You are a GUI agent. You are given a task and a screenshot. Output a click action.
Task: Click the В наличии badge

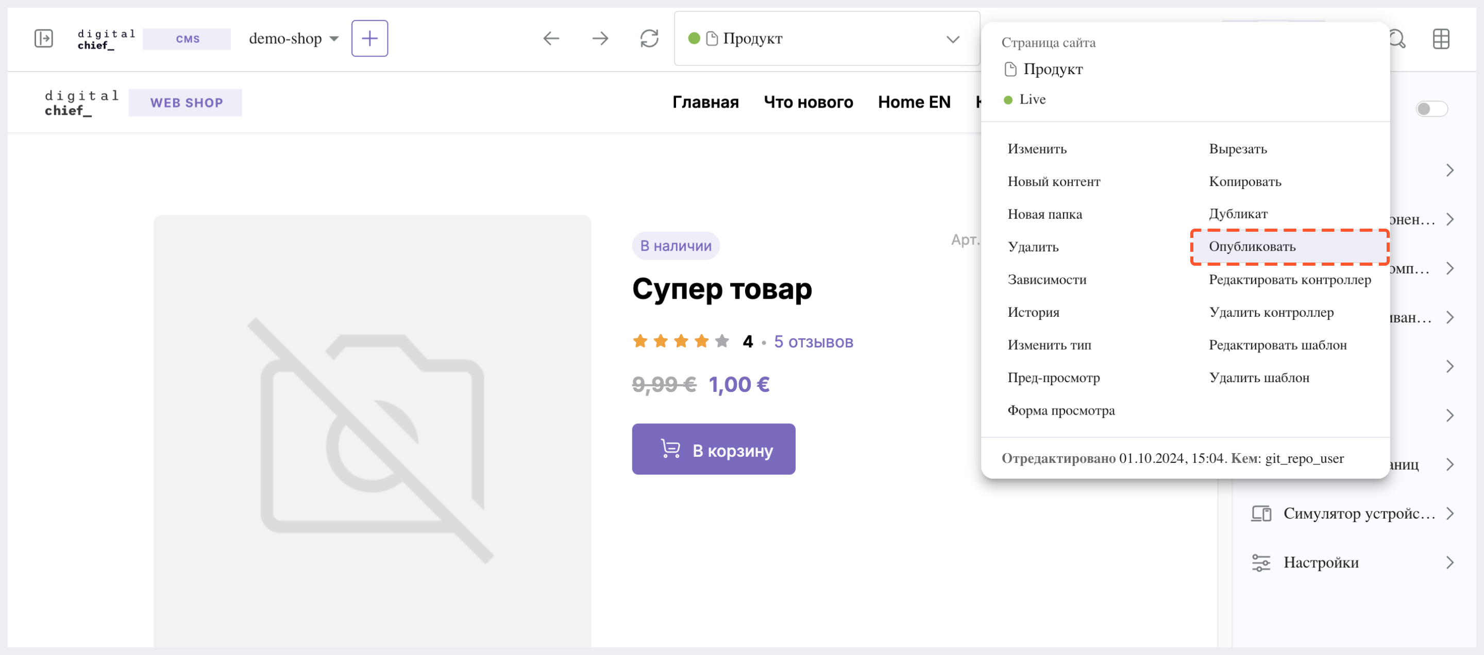pyautogui.click(x=675, y=246)
